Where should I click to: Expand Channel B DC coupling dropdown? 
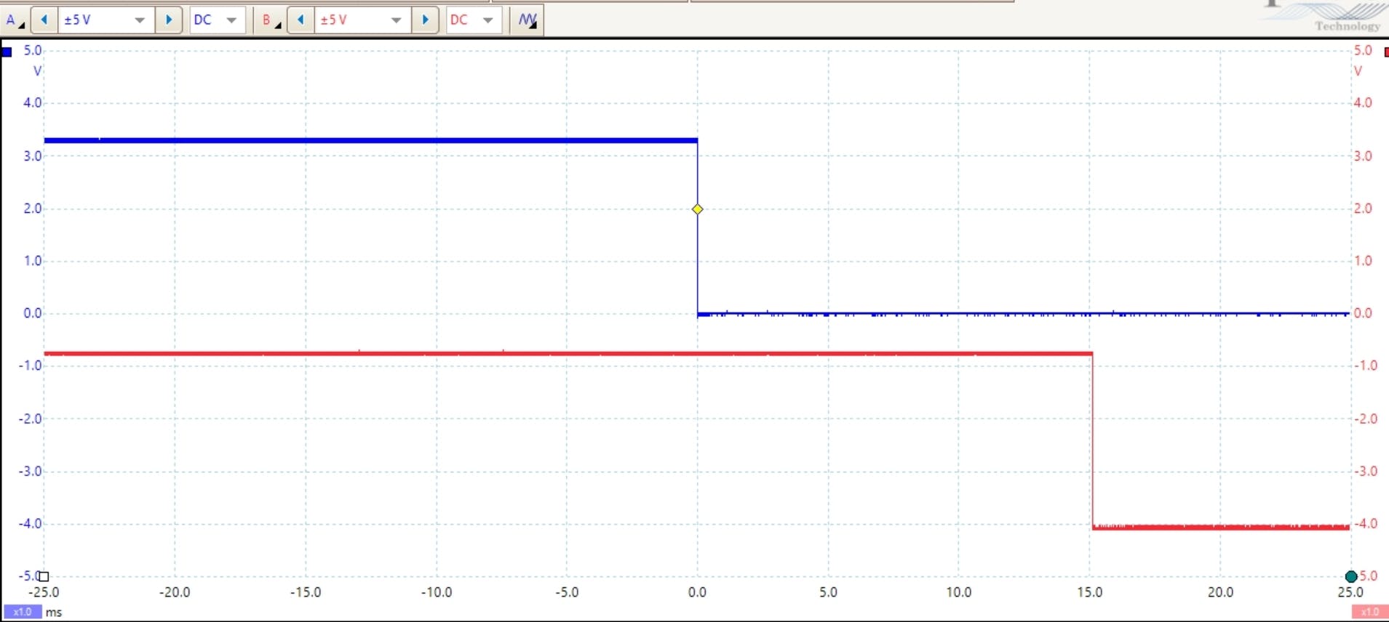tap(487, 20)
